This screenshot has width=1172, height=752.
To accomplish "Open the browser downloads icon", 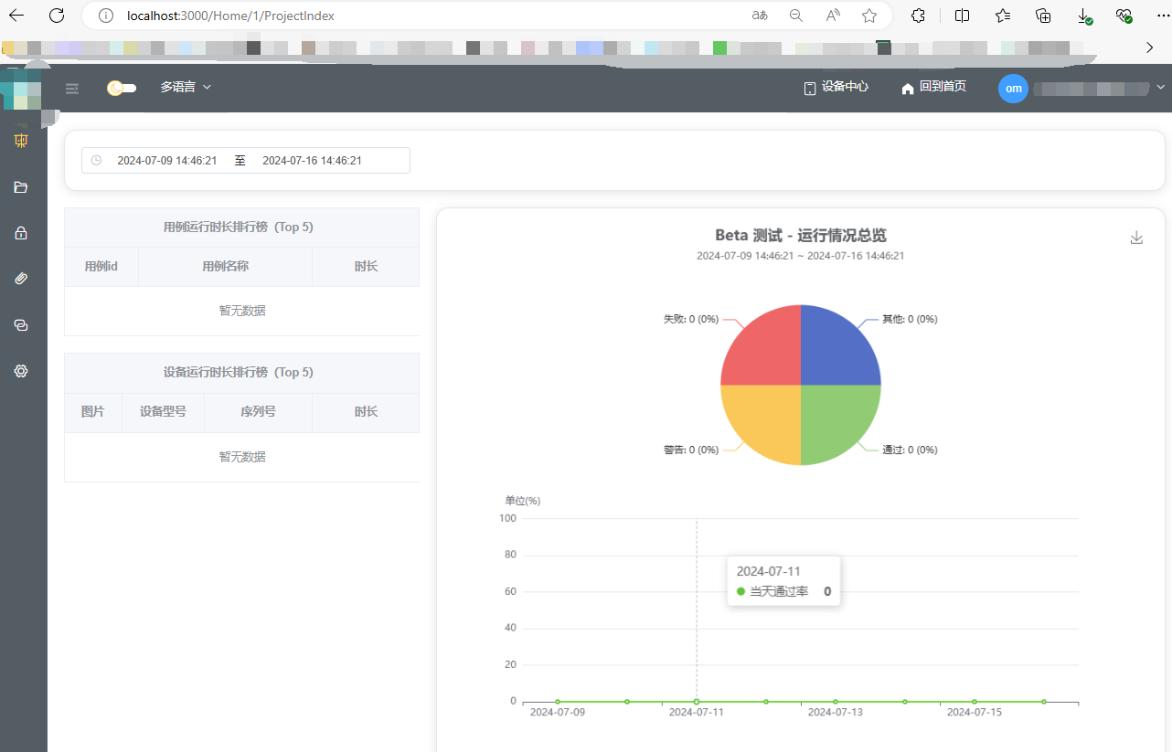I will pyautogui.click(x=1084, y=16).
